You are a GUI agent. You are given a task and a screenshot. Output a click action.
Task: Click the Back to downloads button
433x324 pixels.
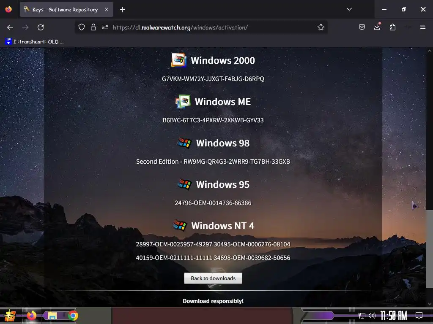point(213,278)
